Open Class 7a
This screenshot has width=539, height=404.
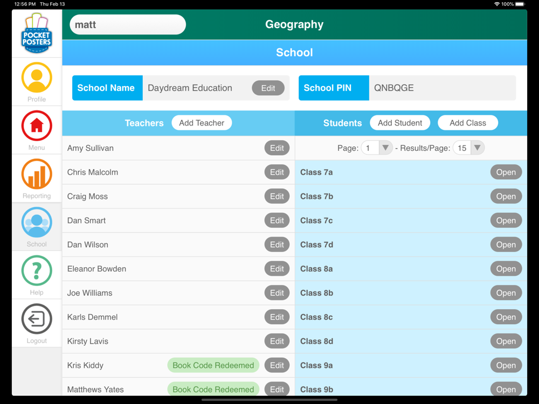(506, 172)
